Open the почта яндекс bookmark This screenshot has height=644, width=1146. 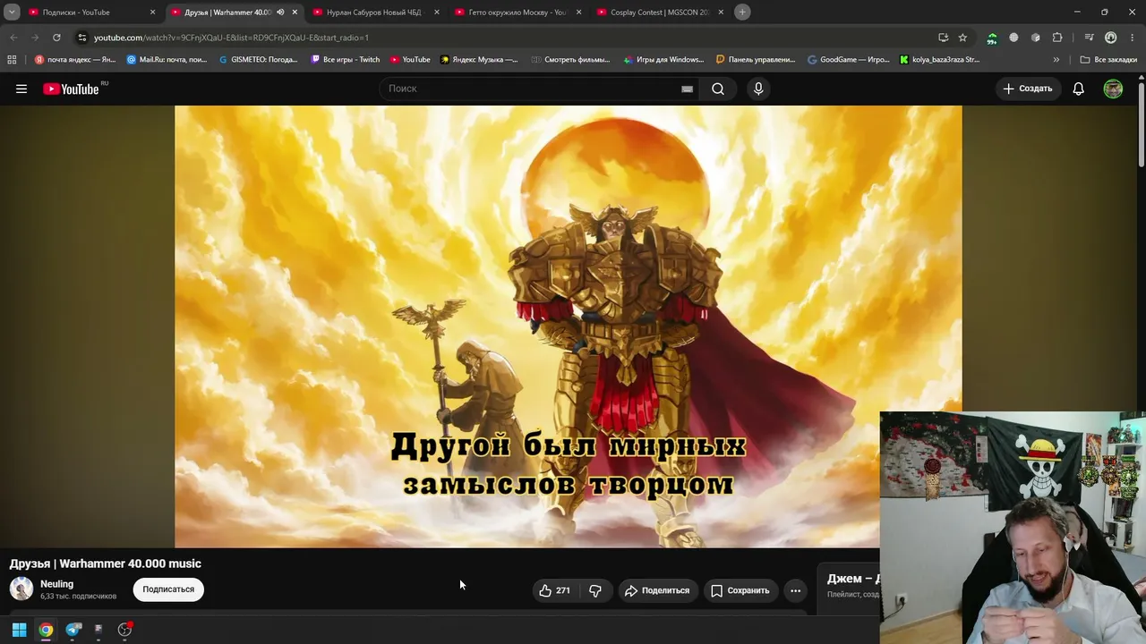[75, 60]
